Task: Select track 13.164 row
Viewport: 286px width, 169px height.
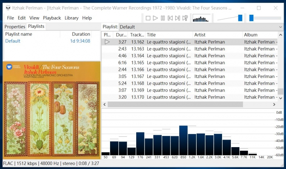Action: 189,56
